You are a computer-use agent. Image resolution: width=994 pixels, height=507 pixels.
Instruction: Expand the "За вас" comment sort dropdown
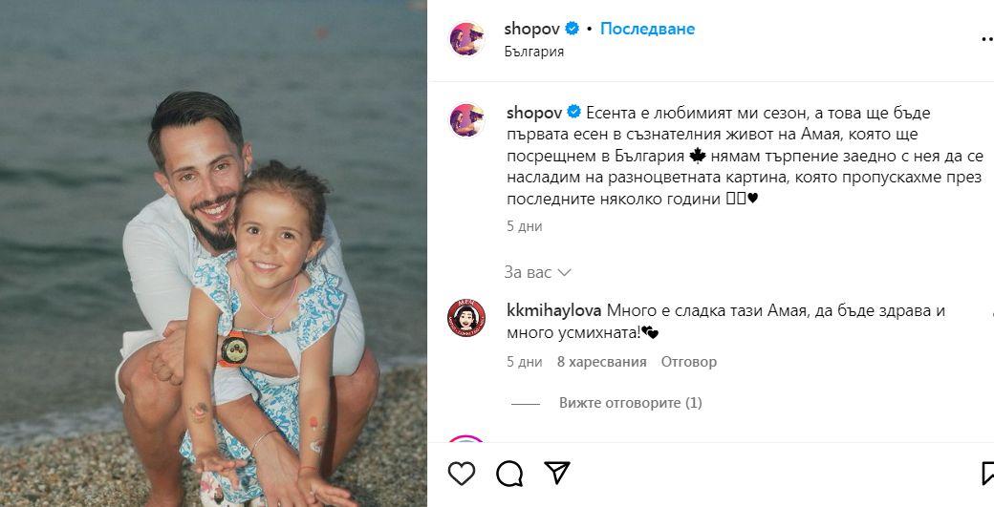537,273
